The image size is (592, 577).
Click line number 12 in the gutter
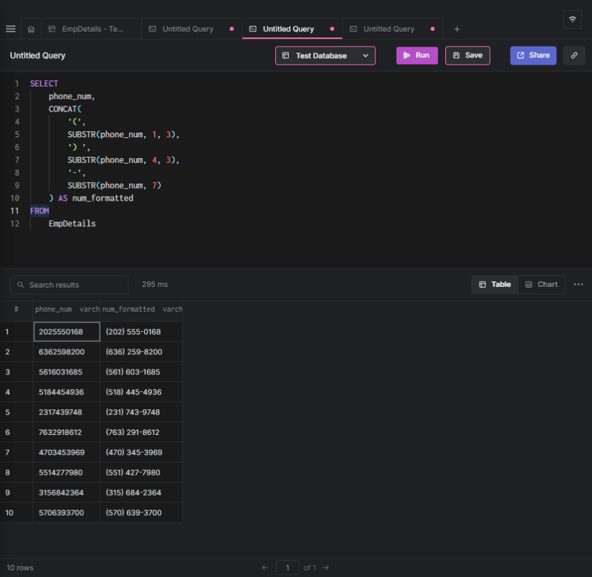[15, 224]
